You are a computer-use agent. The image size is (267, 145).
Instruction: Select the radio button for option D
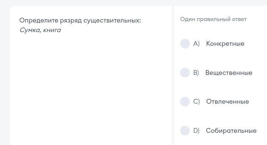tap(185, 131)
